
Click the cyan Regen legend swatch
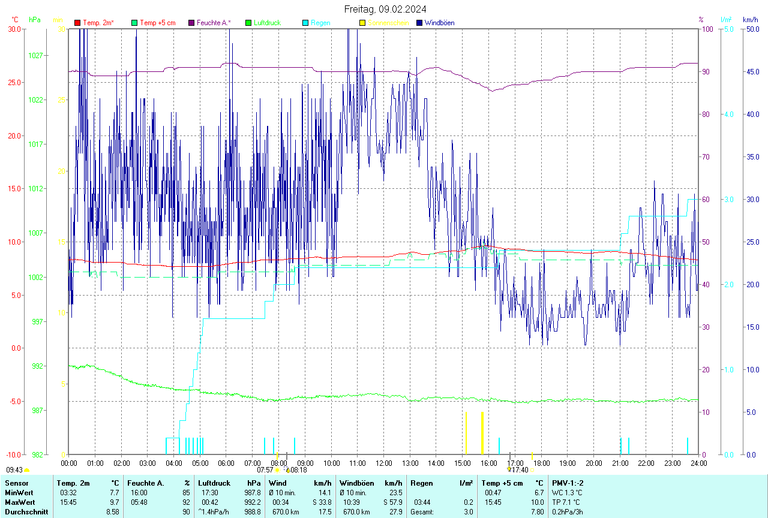pos(305,23)
